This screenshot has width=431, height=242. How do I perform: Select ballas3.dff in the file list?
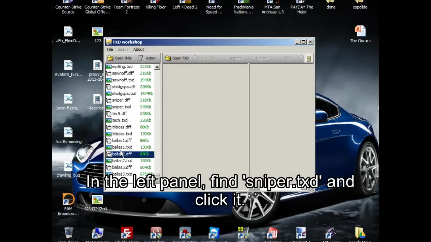pyautogui.click(x=130, y=167)
